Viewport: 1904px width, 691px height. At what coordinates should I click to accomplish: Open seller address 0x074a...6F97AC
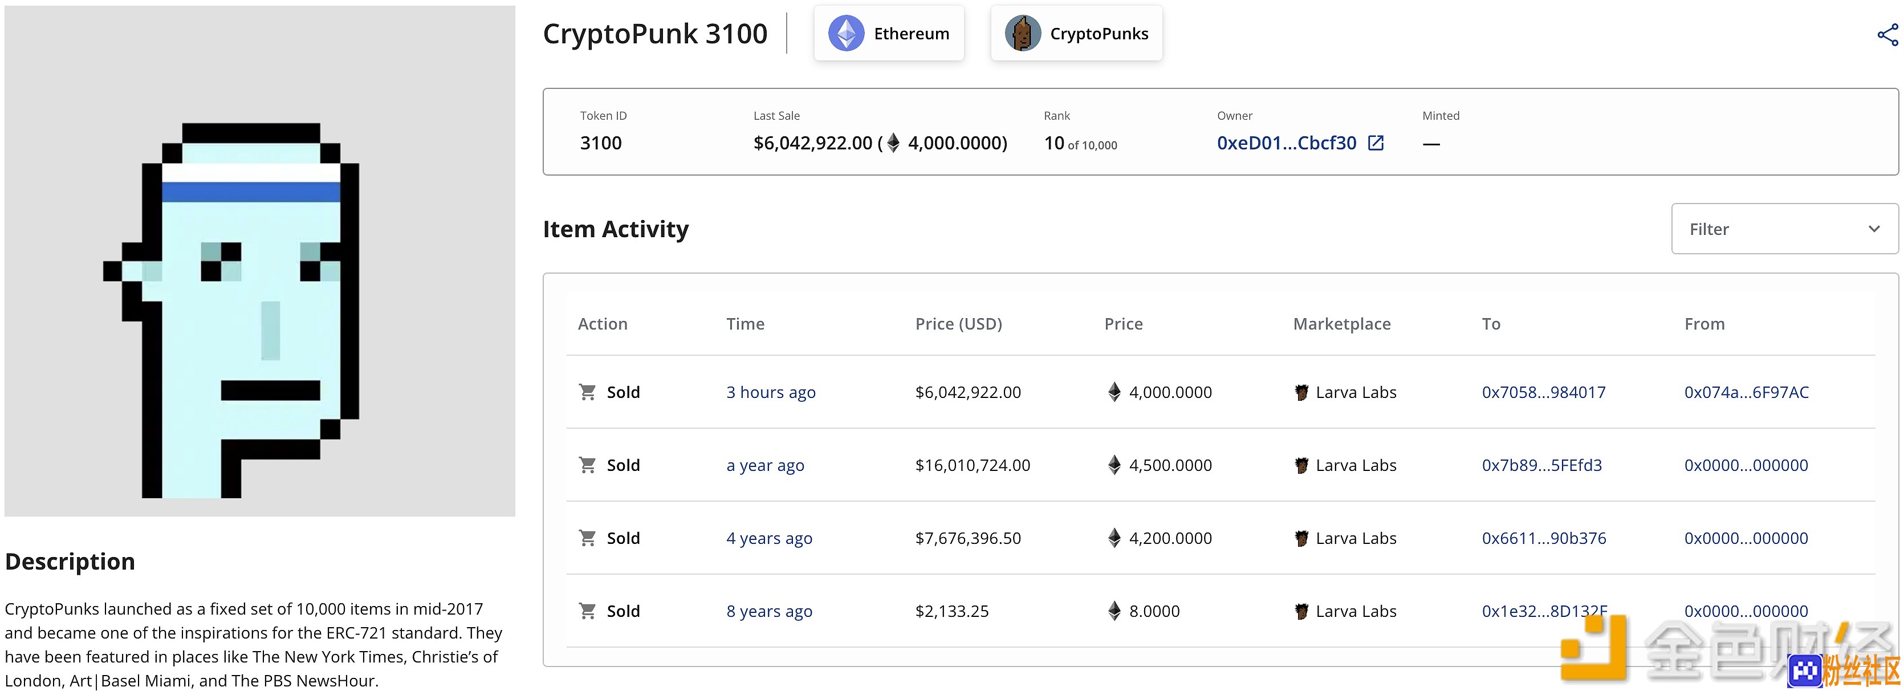(1746, 392)
